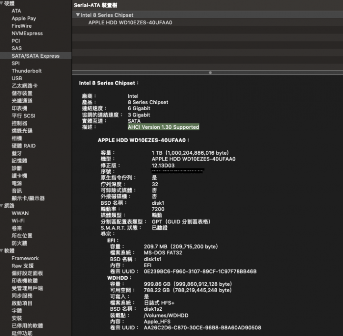
Task: Select 相機 in the sidebar
Action: (x=17, y=138)
